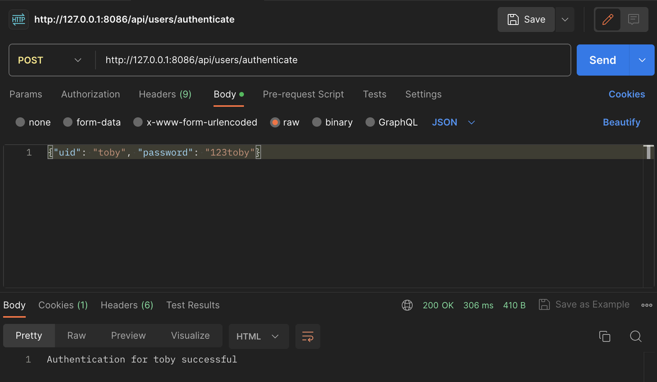Viewport: 657px width, 382px height.
Task: Open the edit pencil icon mode
Action: [608, 20]
